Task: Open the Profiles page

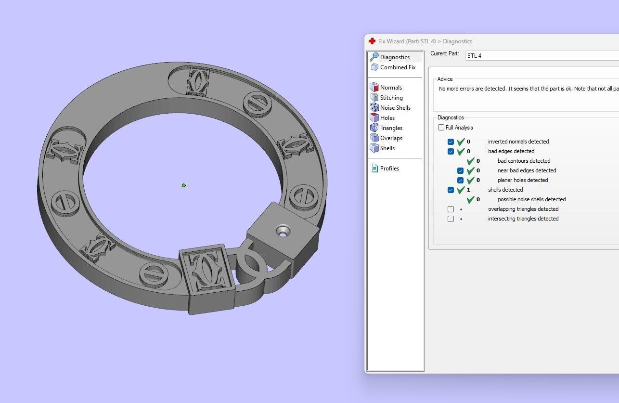Action: pos(385,169)
